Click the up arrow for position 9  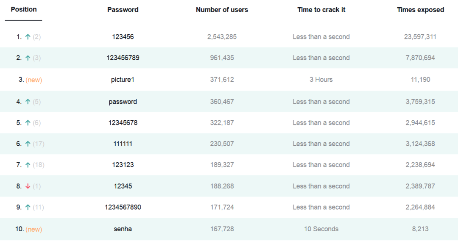point(28,207)
